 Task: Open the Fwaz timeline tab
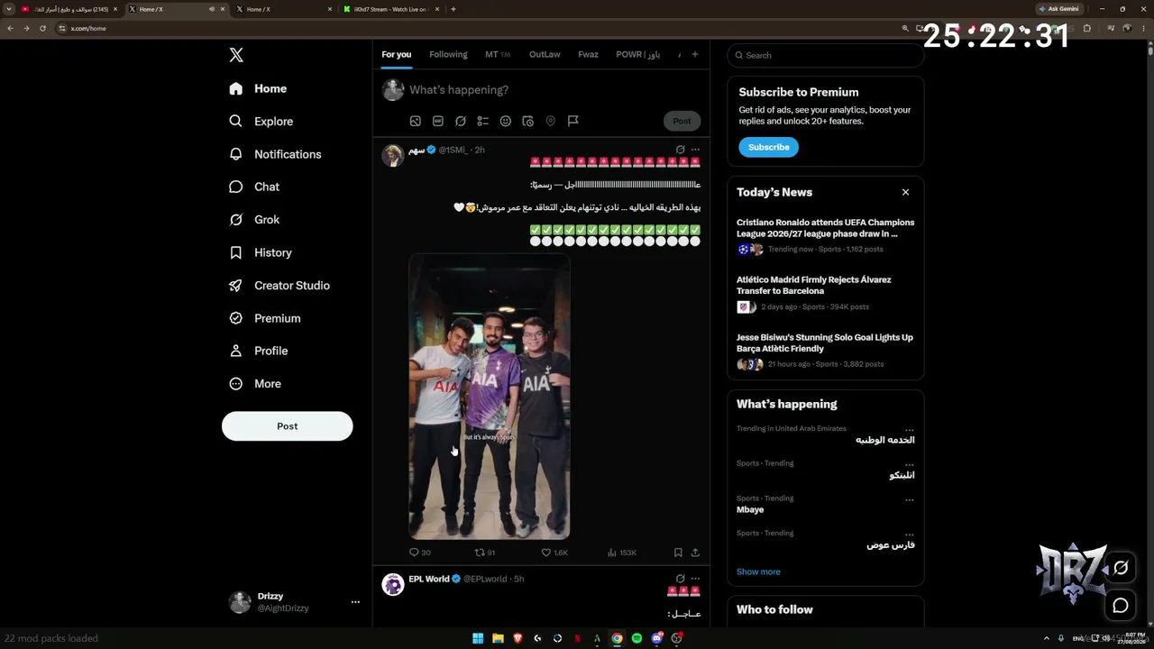coord(588,55)
